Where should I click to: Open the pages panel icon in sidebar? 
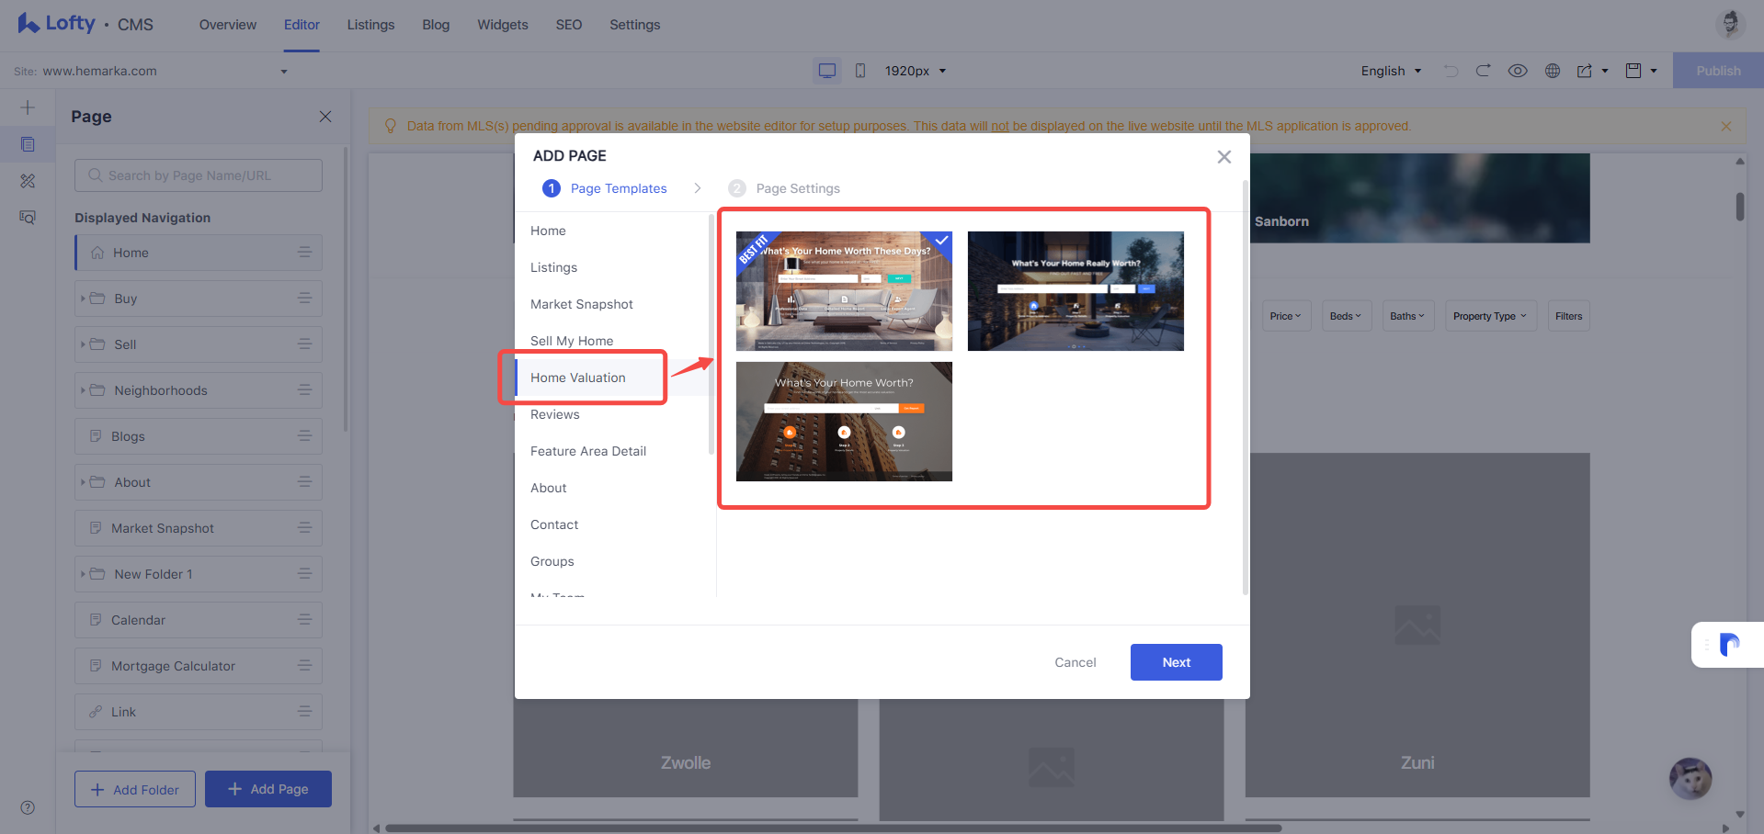28,144
